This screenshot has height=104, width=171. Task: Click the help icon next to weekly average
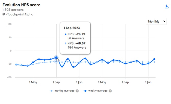point(110,91)
